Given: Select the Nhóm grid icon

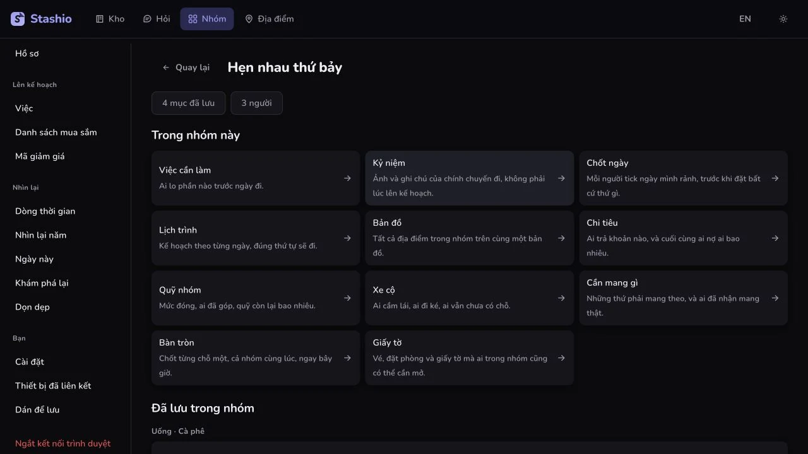Looking at the screenshot, I should pyautogui.click(x=193, y=19).
